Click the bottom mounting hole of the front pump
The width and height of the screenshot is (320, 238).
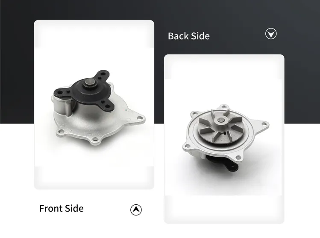point(95,139)
